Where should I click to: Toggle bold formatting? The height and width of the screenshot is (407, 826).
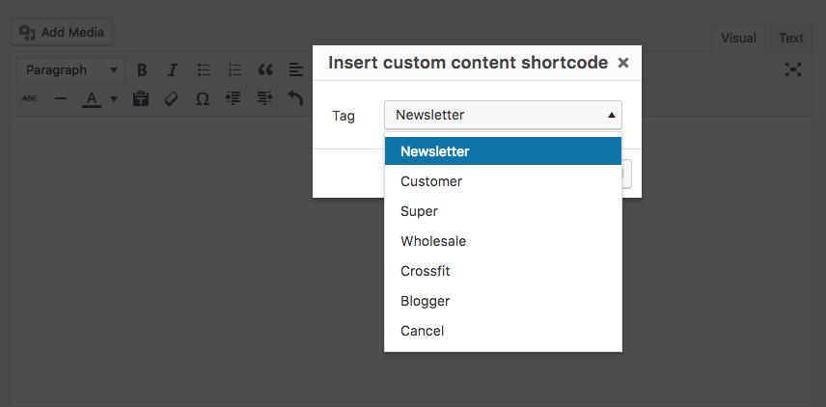(x=141, y=70)
